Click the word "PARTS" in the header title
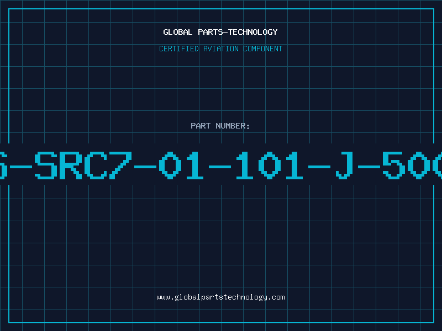Screen dimensions: 442x331 click(210, 32)
